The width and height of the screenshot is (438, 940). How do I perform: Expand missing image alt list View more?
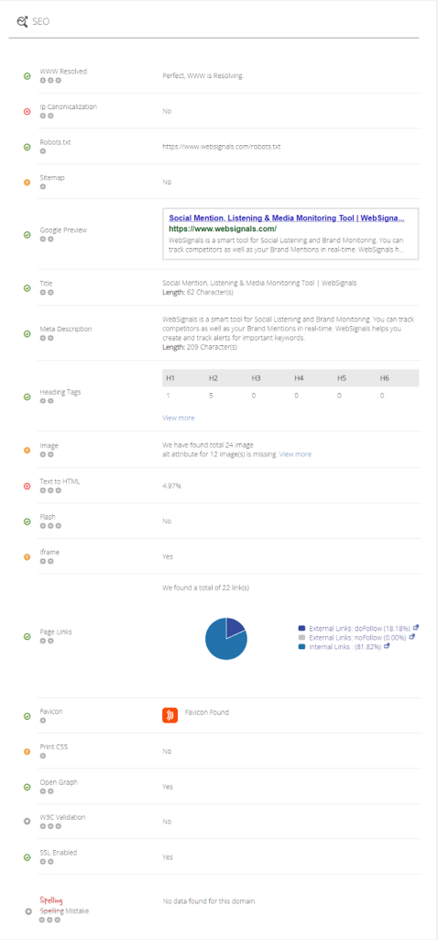point(295,454)
